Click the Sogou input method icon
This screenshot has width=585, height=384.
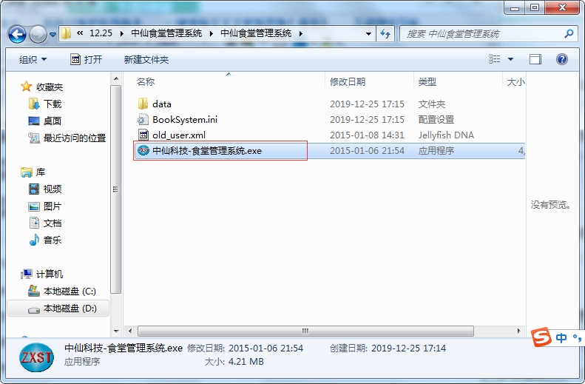click(x=541, y=337)
